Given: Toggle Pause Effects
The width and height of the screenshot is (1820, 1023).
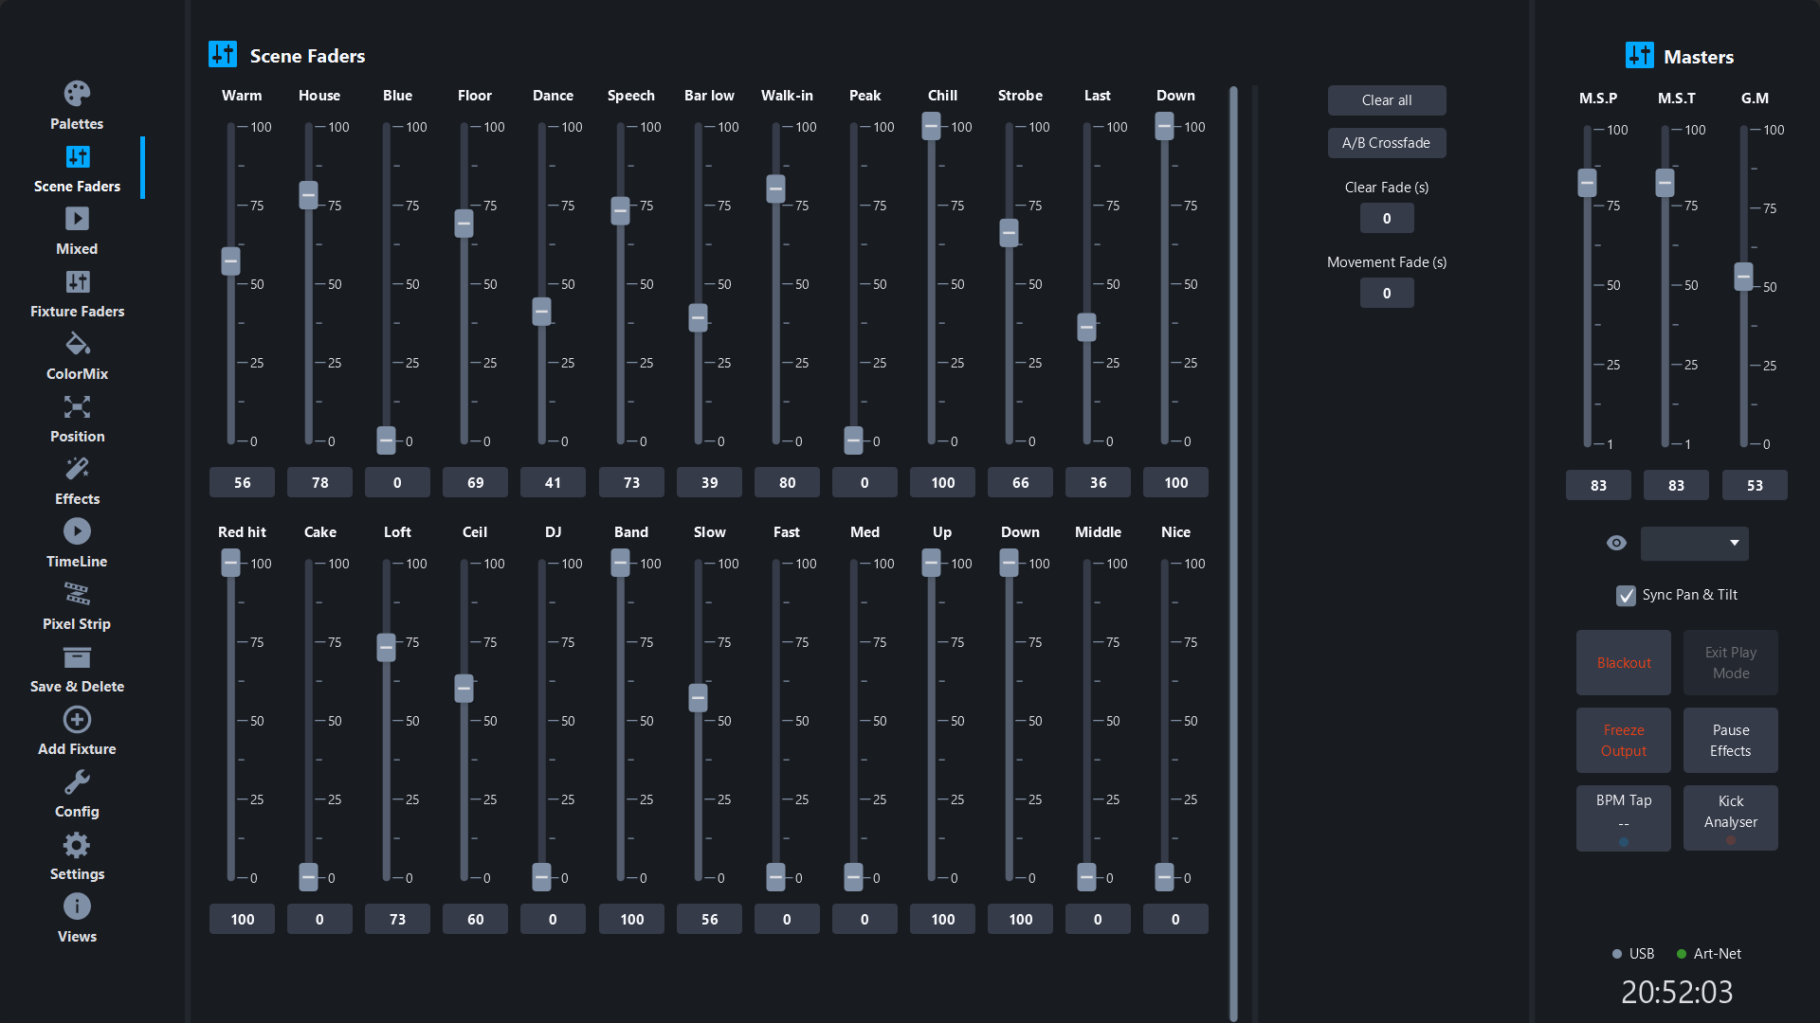Looking at the screenshot, I should [1731, 741].
